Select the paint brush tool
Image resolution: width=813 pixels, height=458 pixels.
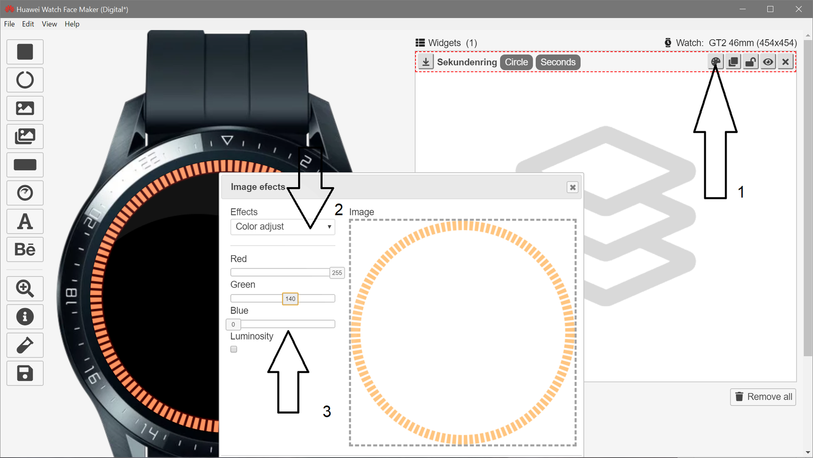pyautogui.click(x=25, y=345)
